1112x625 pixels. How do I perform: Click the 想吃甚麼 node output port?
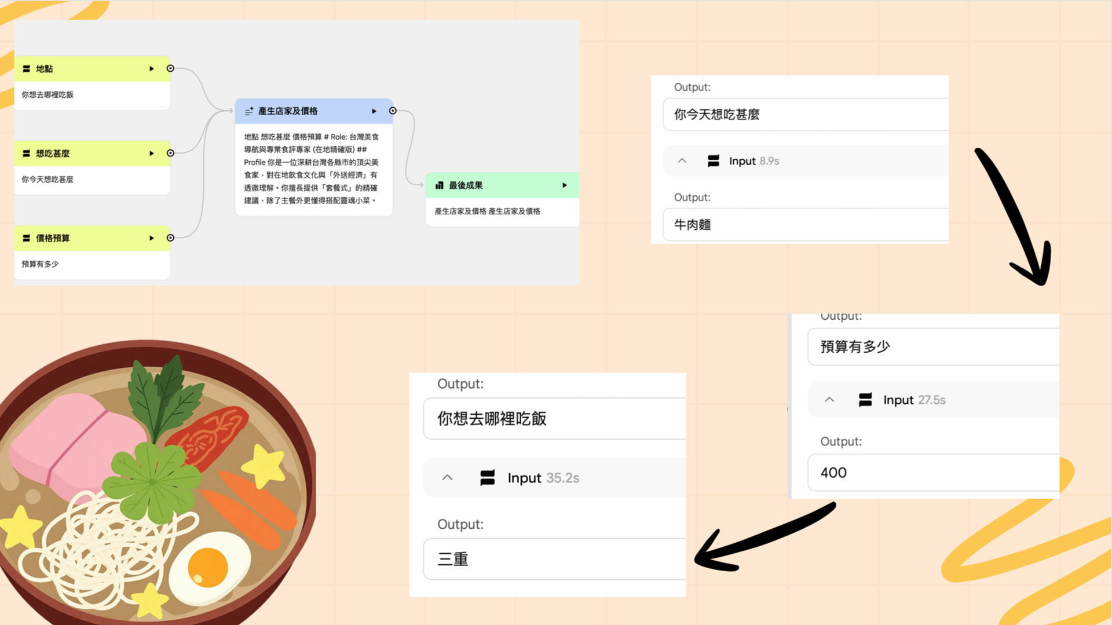(170, 153)
